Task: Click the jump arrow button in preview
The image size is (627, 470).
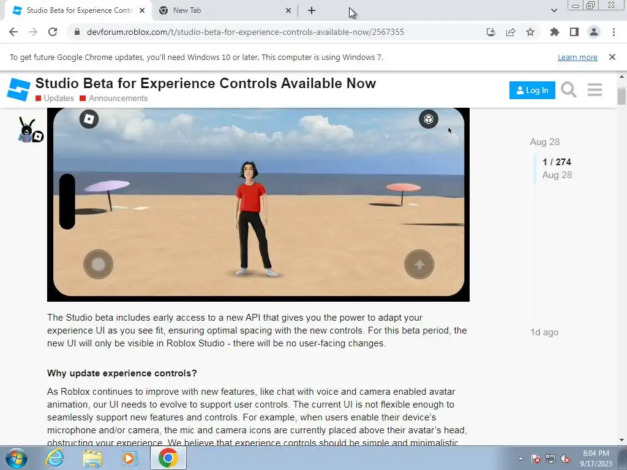Action: coord(419,264)
